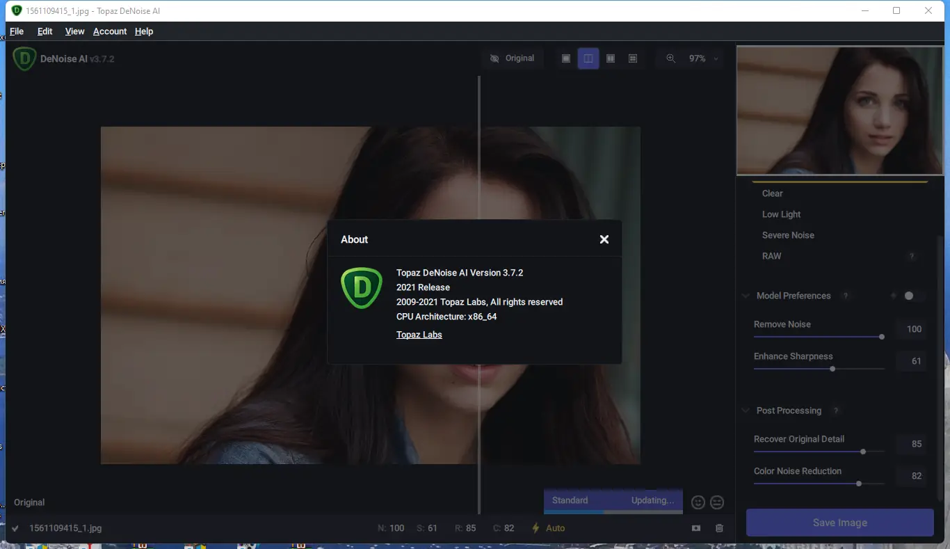Click the Color Noise Reduction value 82
The image size is (950, 549).
(x=911, y=476)
